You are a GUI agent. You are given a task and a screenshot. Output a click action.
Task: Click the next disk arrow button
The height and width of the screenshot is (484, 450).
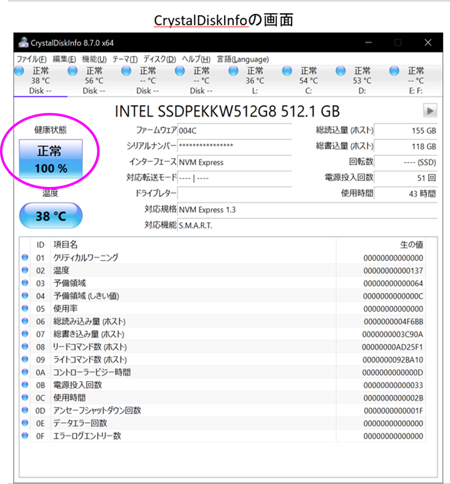(x=430, y=111)
